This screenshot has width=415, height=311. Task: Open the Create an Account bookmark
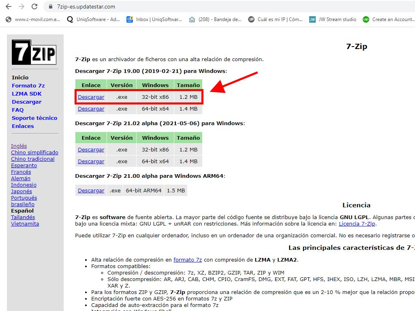(x=388, y=19)
